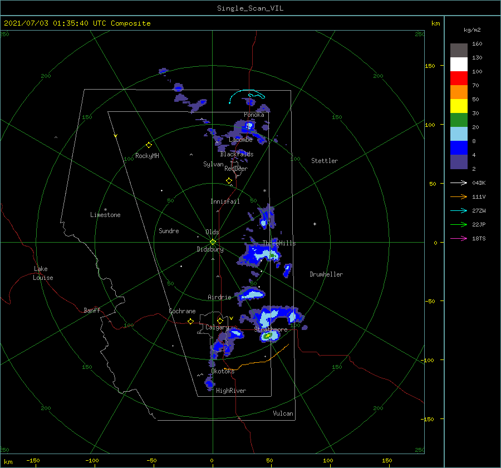Click the ThreeHills label
Screen dimensions: 501x468
click(x=279, y=243)
